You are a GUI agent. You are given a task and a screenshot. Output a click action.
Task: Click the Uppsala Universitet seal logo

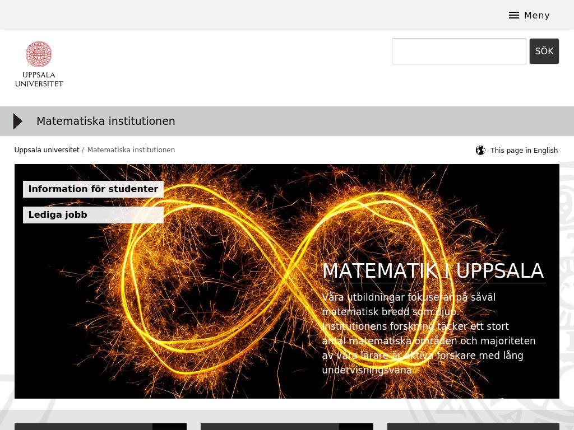[39, 54]
